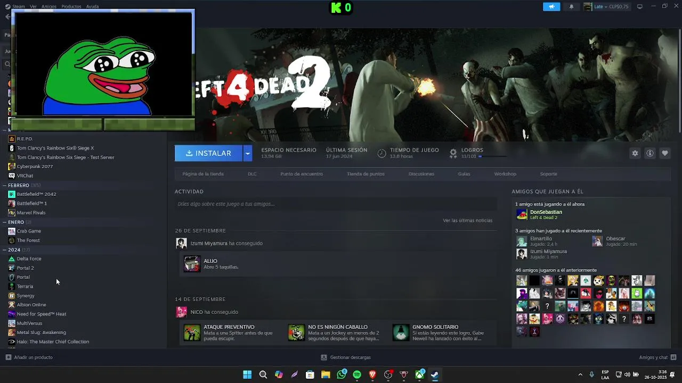Open the notifications bell
This screenshot has width=682, height=383.
coord(572,6)
